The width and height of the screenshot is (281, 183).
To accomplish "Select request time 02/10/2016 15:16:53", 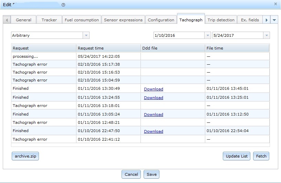I will pyautogui.click(x=99, y=72).
